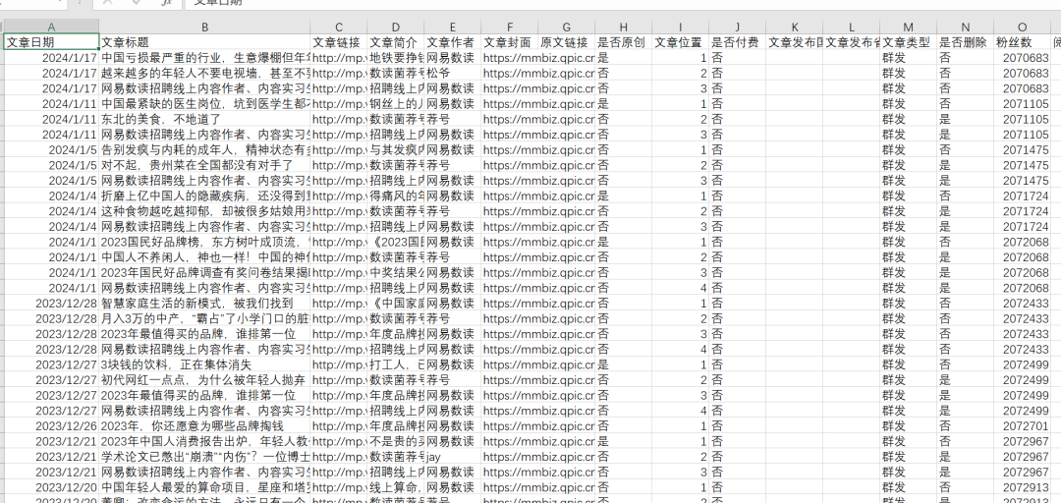This screenshot has width=1061, height=503.
Task: Select column O header
Action: (x=1022, y=28)
